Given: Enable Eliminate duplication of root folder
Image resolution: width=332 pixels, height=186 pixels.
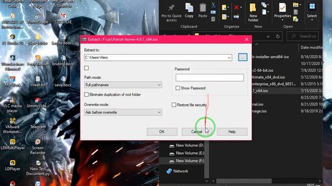Looking at the screenshot, I should point(87,95).
